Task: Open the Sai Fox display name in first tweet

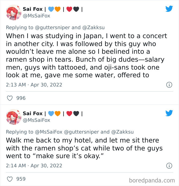Action: (33, 9)
